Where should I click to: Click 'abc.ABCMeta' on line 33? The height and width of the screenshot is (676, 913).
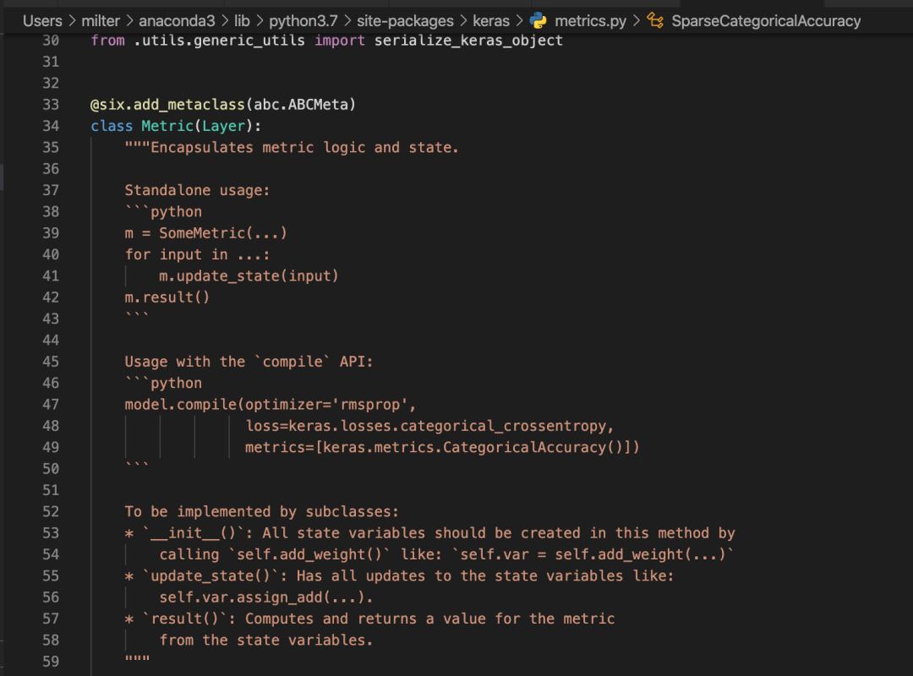coord(300,104)
